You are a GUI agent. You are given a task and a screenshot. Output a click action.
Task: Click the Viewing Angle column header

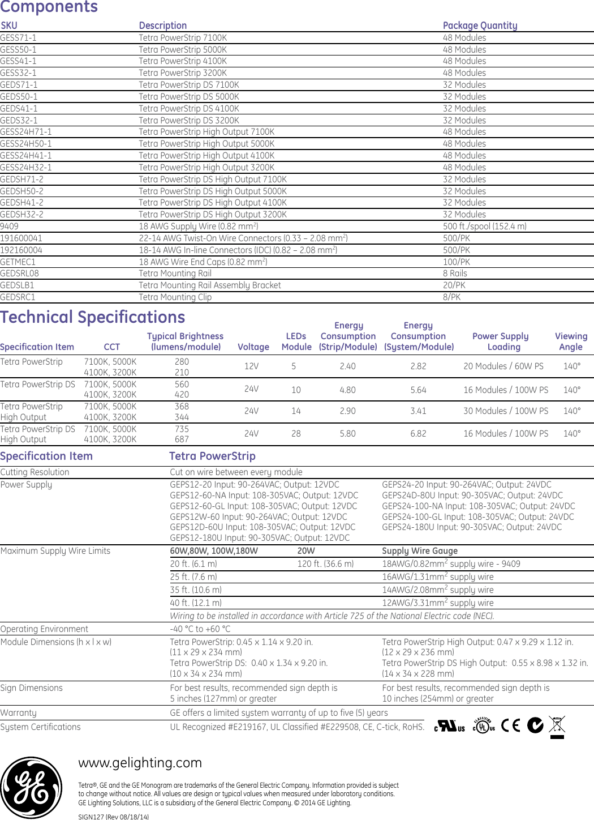click(570, 341)
